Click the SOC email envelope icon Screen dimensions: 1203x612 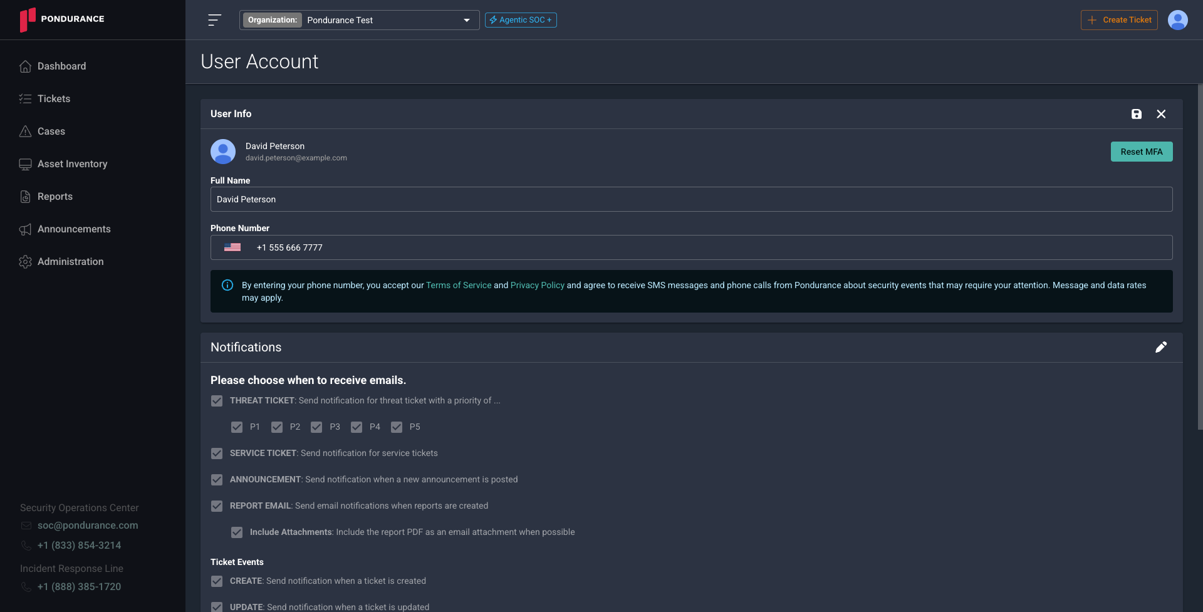[x=26, y=526]
